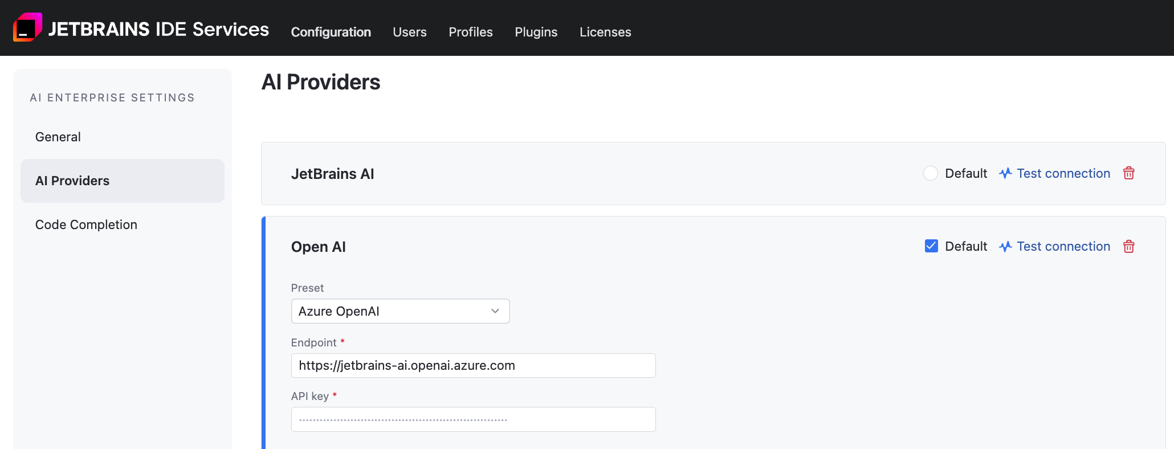The height and width of the screenshot is (449, 1174).
Task: Delete the JetBrains AI provider trash icon
Action: [1128, 173]
